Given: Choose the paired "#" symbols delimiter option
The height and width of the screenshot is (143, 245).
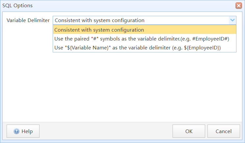Looking at the screenshot, I should [x=144, y=39].
